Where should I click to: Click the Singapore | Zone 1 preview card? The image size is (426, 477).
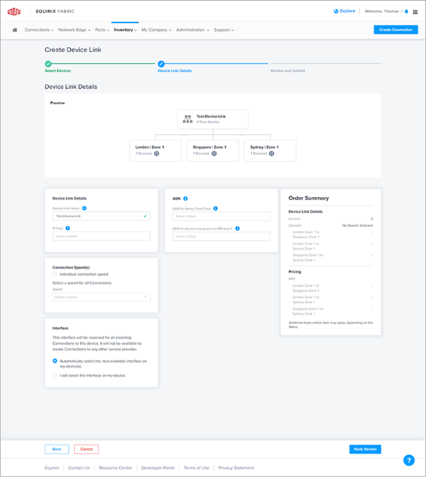coord(213,151)
